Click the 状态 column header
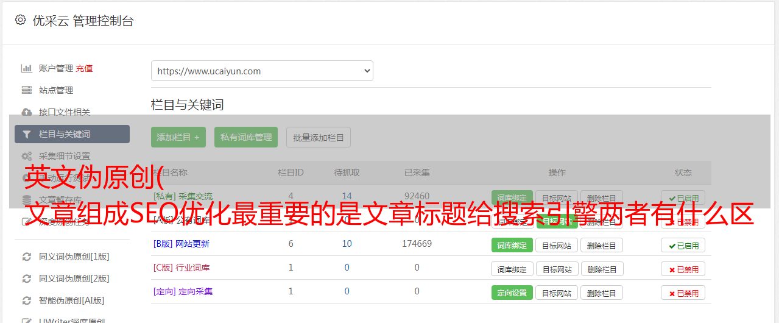This screenshot has width=779, height=323. click(683, 172)
